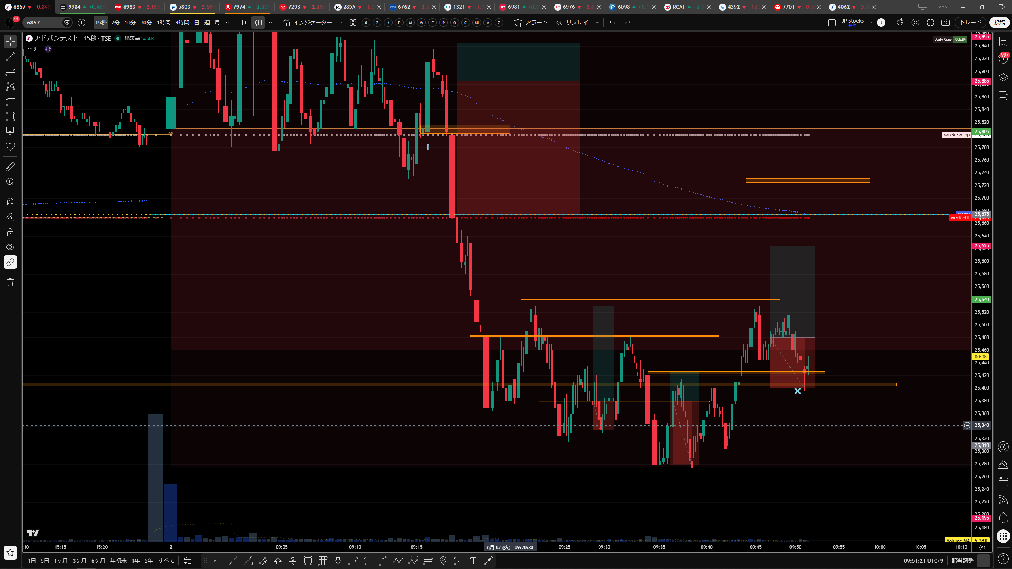Open the watchlist panel icon
This screenshot has width=1012, height=569.
coord(1003,41)
